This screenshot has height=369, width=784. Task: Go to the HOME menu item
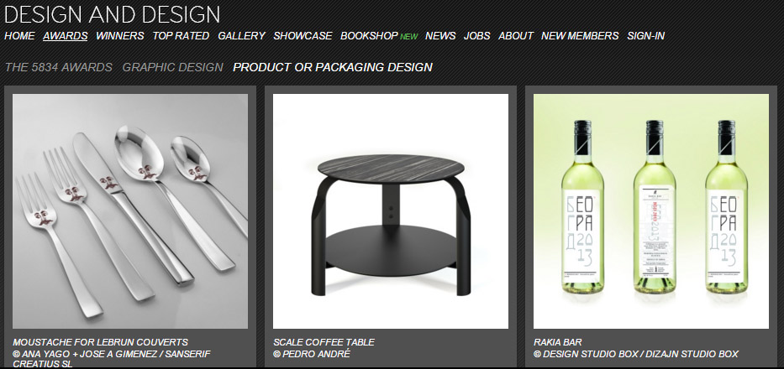pos(19,36)
